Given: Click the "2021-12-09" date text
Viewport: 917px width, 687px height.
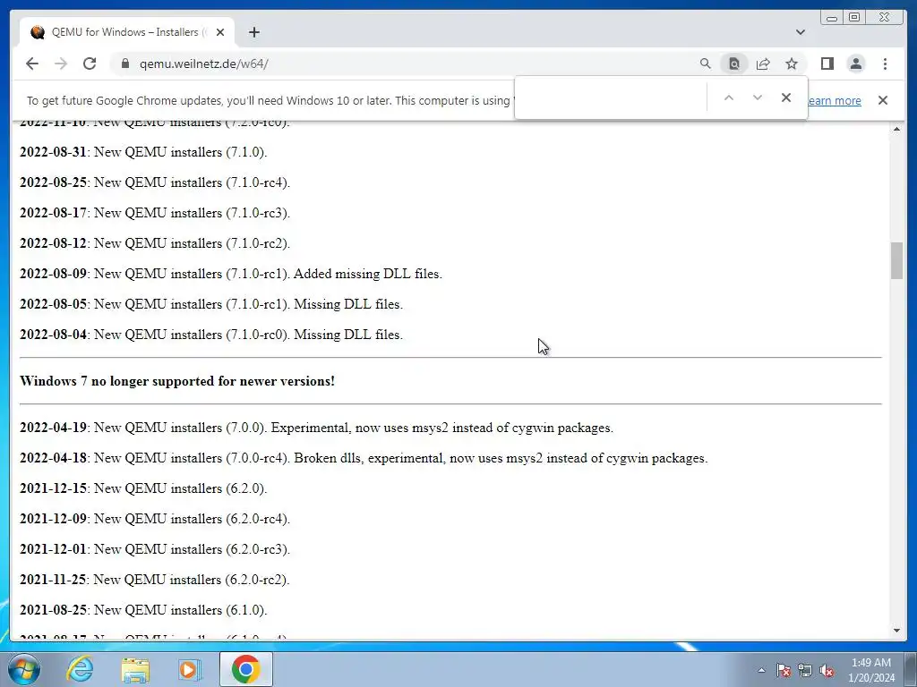Looking at the screenshot, I should 53,518.
